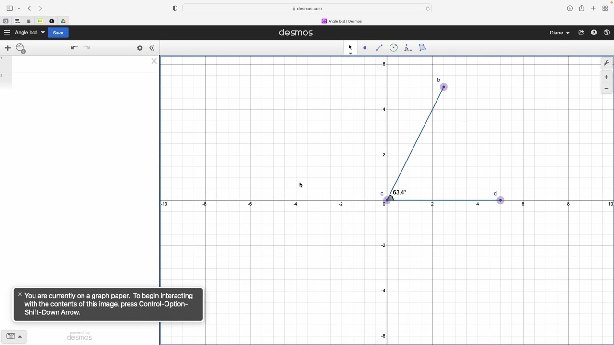Select point c at the origin
Screen dimensions: 614x345
click(x=387, y=200)
